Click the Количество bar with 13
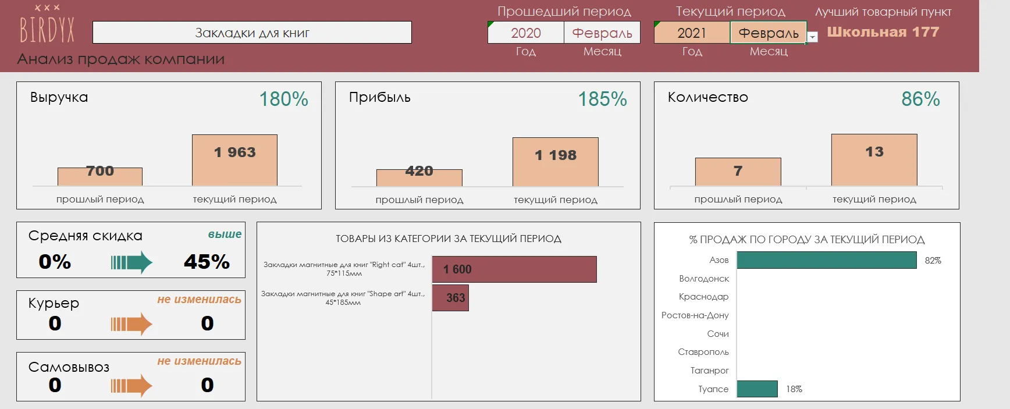The height and width of the screenshot is (409, 1010). (874, 160)
